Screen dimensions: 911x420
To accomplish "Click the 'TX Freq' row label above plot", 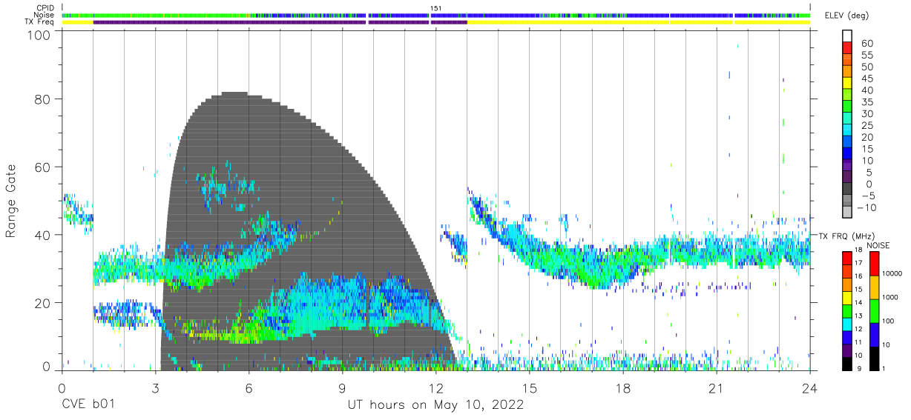I will 40,22.
